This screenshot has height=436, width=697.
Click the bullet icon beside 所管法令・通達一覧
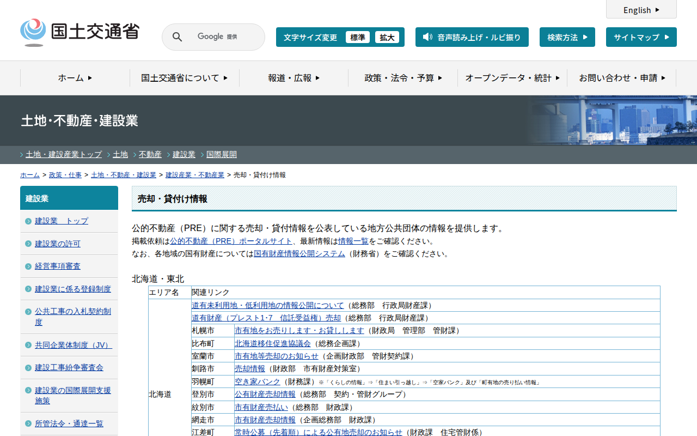28,424
